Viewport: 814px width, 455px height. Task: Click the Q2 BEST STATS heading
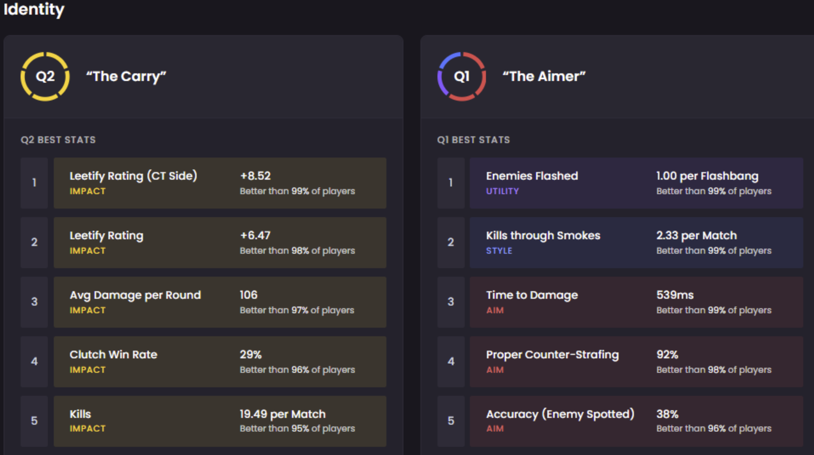58,140
